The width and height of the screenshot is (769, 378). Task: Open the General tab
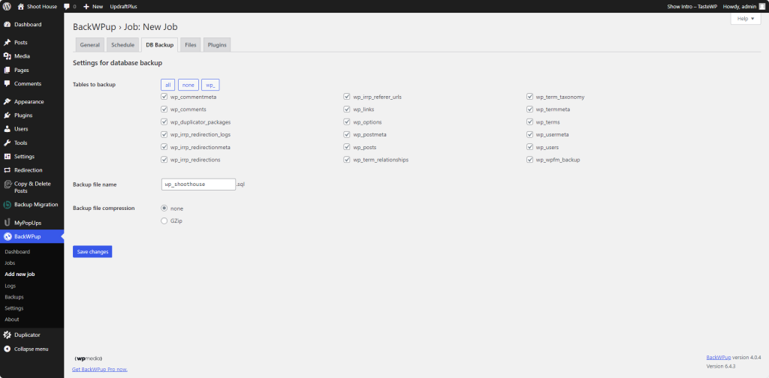[x=90, y=44]
